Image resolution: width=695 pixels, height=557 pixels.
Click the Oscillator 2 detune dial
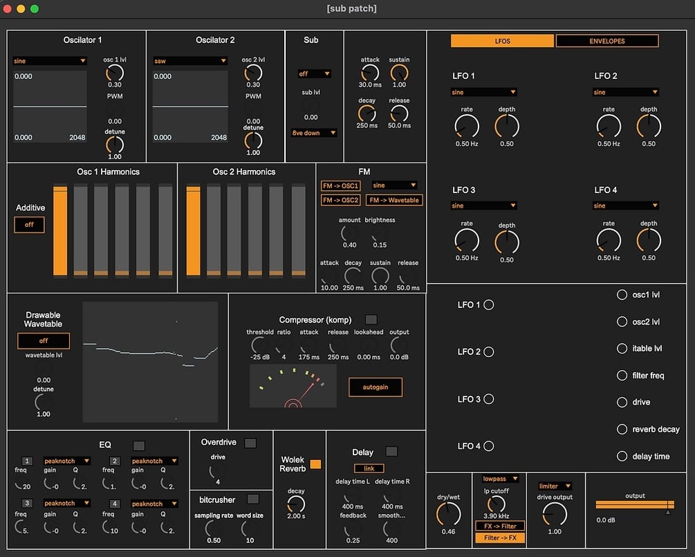[253, 140]
